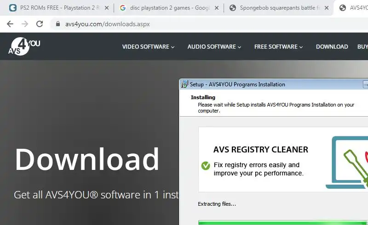Click the browser forward arrow
This screenshot has height=225, width=368.
point(25,24)
